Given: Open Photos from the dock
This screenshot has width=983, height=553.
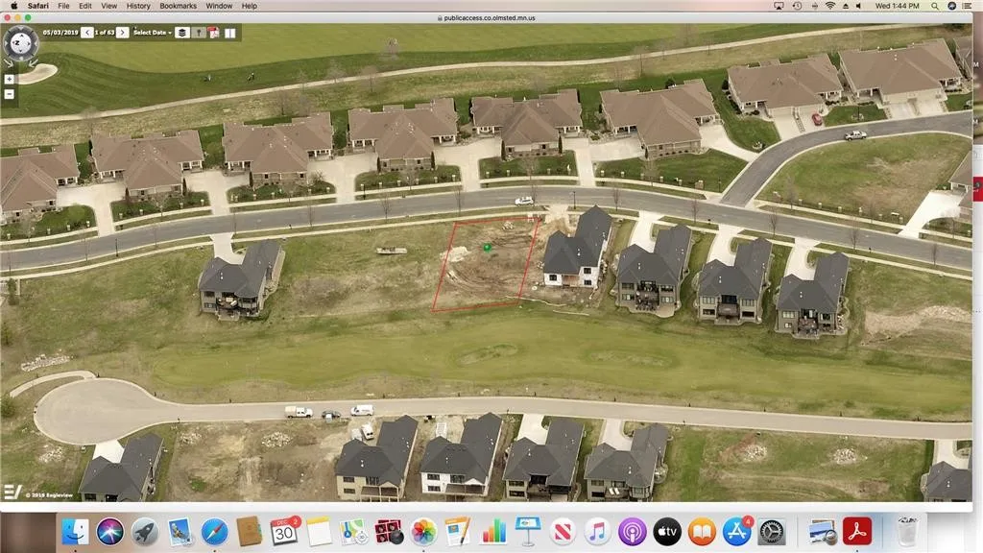Looking at the screenshot, I should pyautogui.click(x=423, y=531).
